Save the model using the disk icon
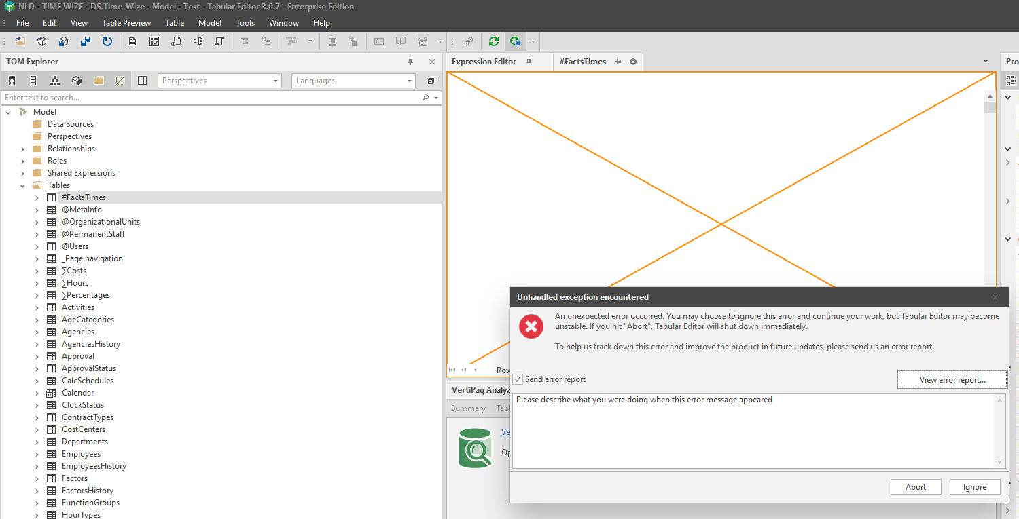This screenshot has height=519, width=1019. (x=85, y=41)
